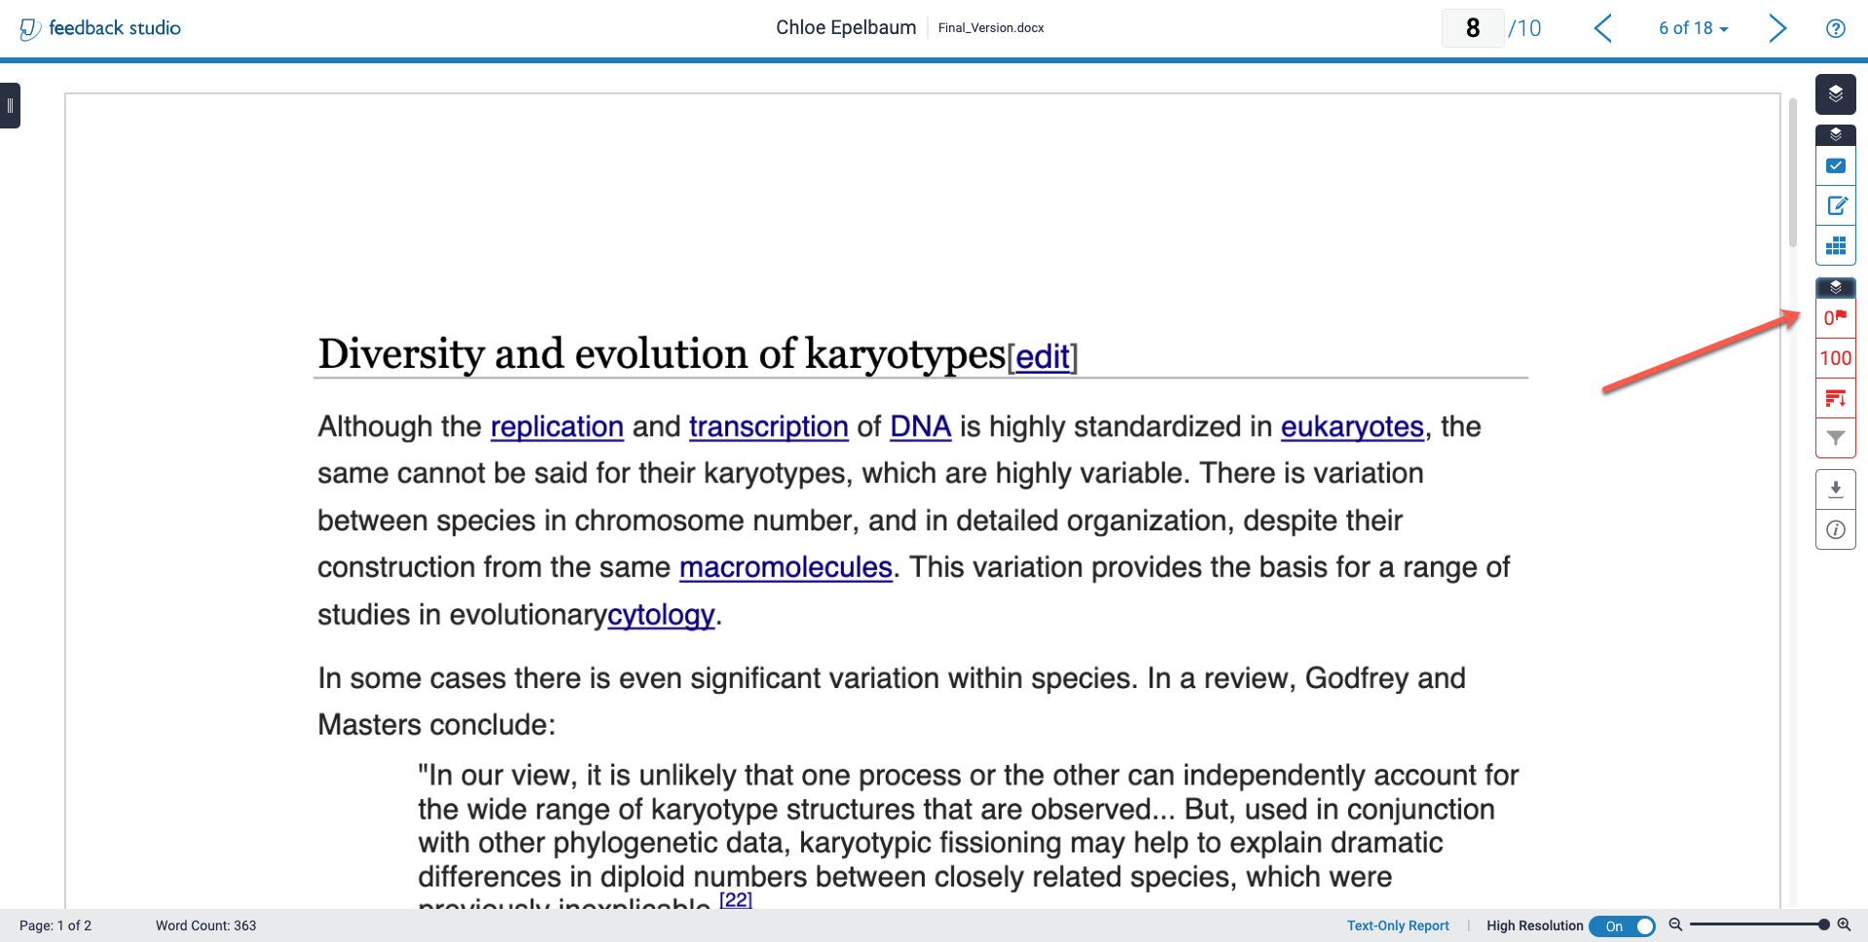This screenshot has width=1868, height=942.
Task: Open the Rubric grid icon
Action: pyautogui.click(x=1835, y=246)
